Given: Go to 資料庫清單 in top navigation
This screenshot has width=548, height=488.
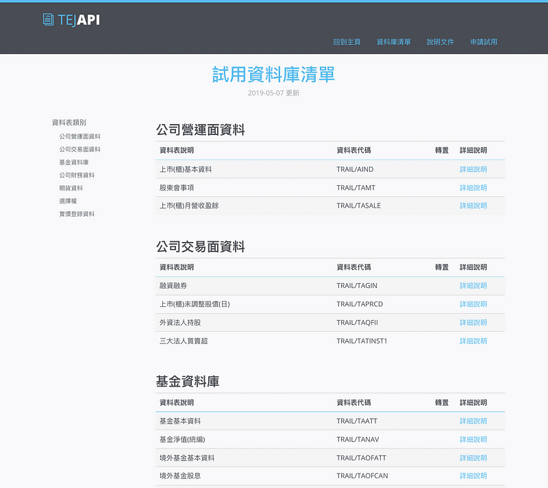Looking at the screenshot, I should click(394, 42).
